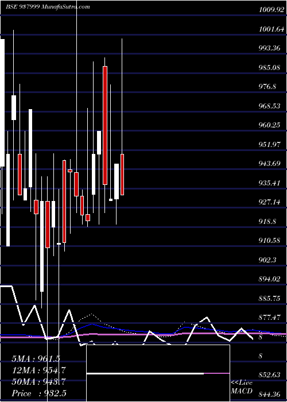Click the 910.58 price axis label
Viewport: 287px width, 402px height.
269,241
